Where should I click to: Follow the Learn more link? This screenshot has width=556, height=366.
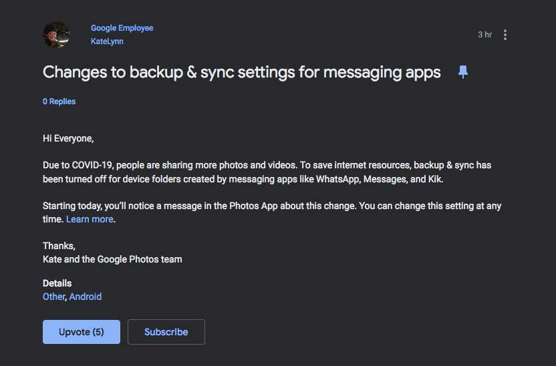(x=90, y=219)
